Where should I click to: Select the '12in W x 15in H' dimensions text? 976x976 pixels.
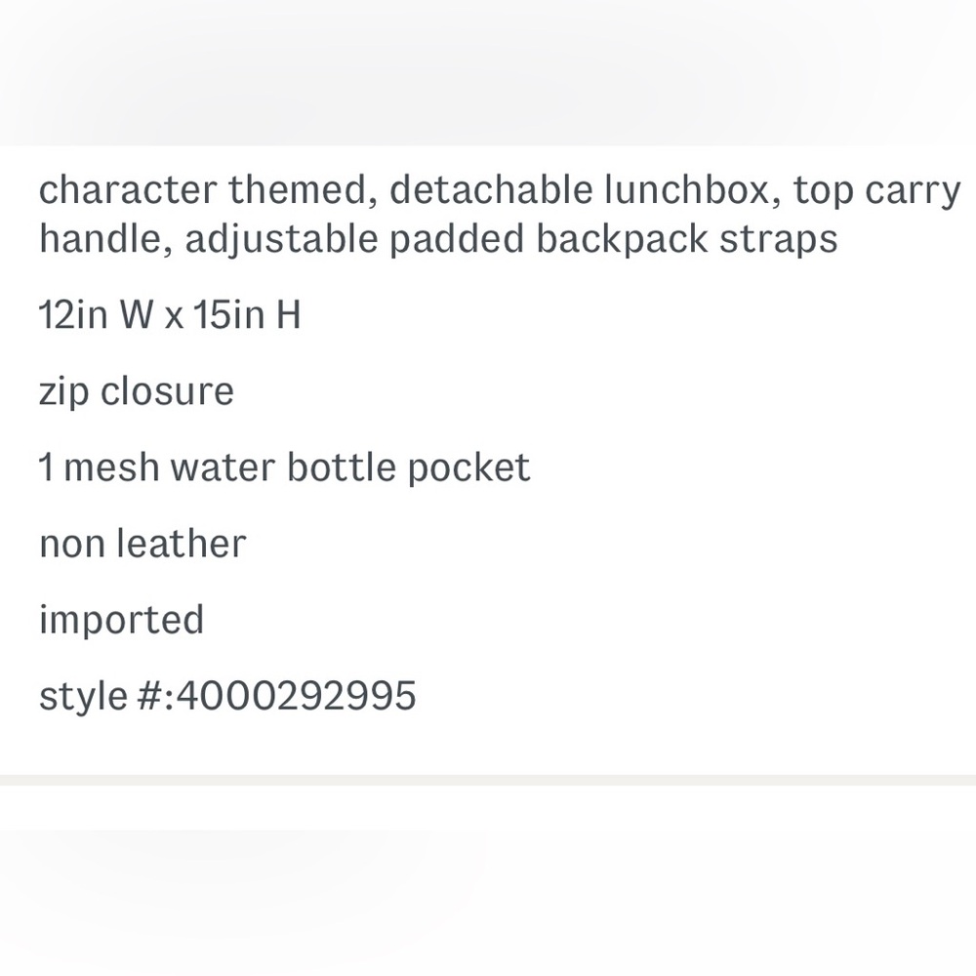[170, 314]
